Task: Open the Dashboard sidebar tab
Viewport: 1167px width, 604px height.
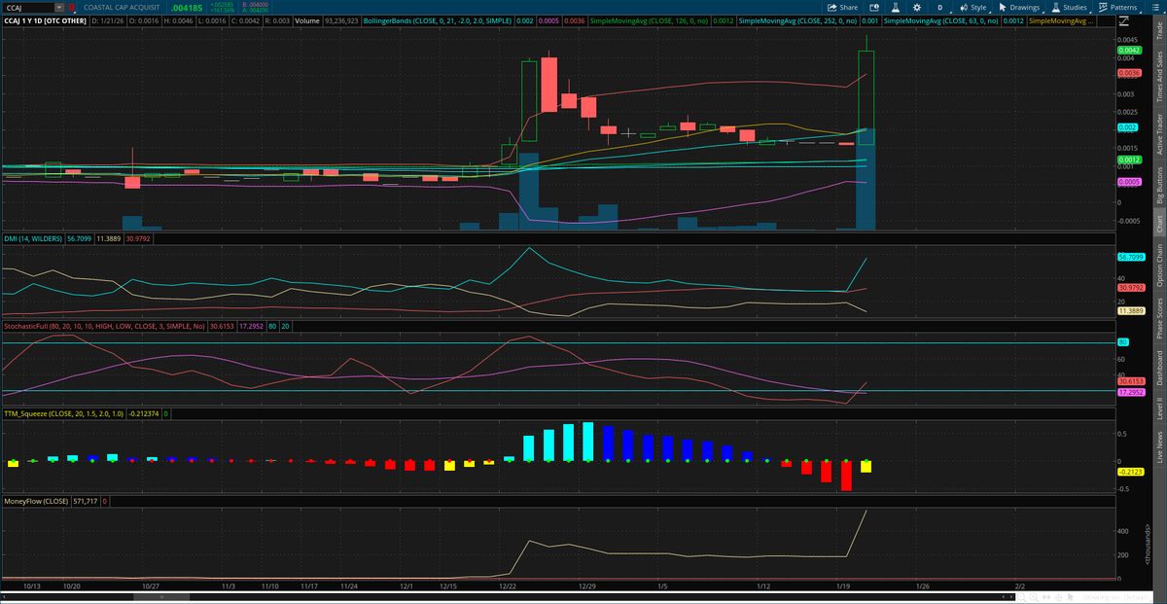Action: tap(1158, 370)
